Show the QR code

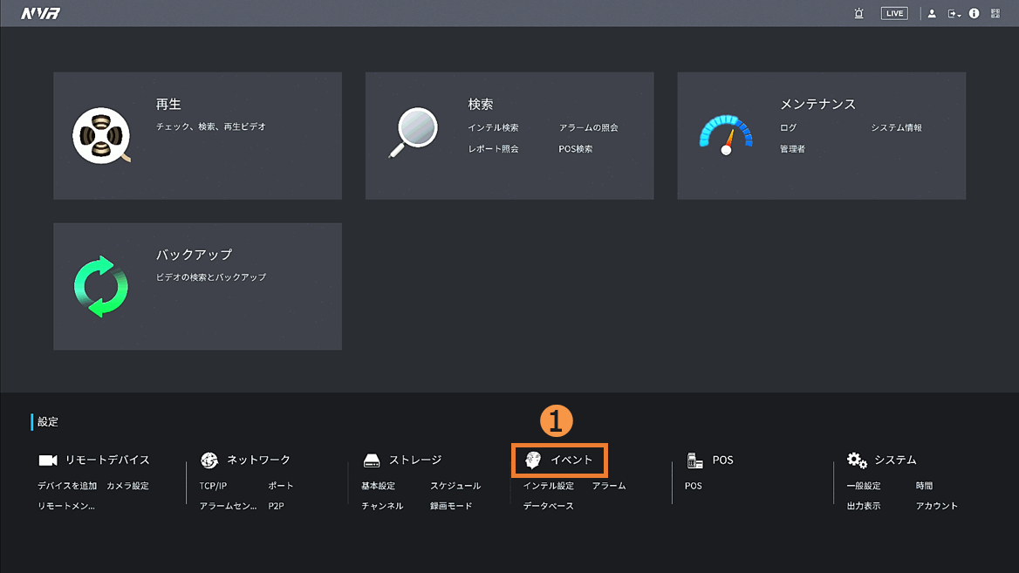click(x=995, y=13)
